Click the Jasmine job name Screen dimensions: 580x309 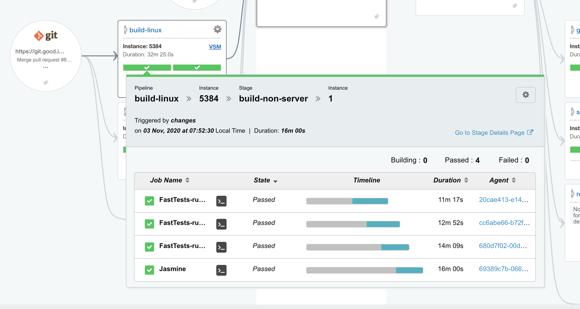(172, 269)
